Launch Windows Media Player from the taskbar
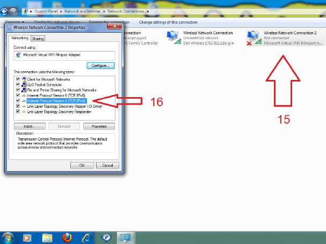Viewport: 326px width, 244px height. pos(27,238)
